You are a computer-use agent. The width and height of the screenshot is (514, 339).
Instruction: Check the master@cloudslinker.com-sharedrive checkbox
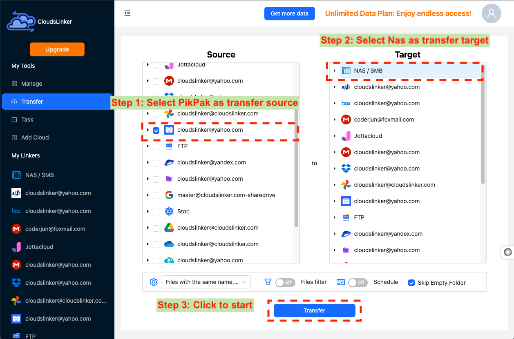click(156, 196)
